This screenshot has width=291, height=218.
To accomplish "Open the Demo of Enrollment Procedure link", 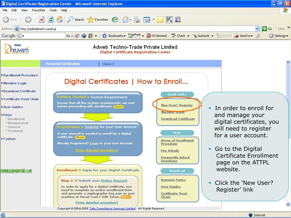I will tap(177, 142).
